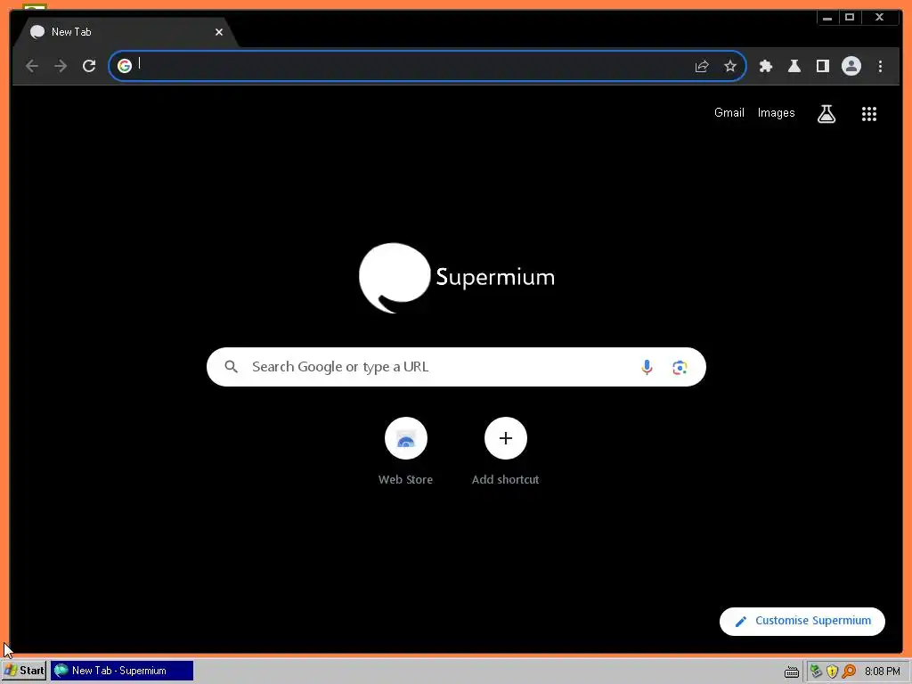912x684 pixels.
Task: Click the keyboard icon in system tray
Action: tap(791, 672)
